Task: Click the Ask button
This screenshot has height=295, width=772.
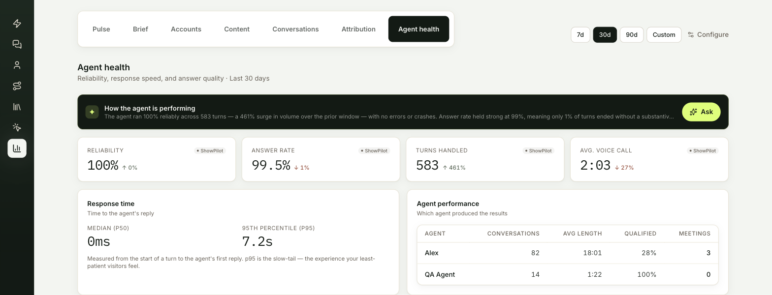Action: 701,112
